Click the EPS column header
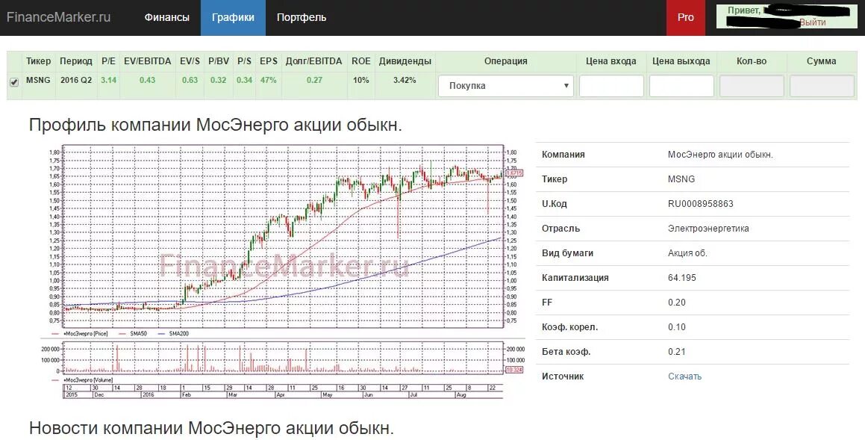 point(269,61)
